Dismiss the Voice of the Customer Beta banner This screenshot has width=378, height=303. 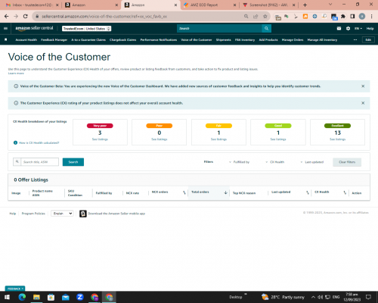pos(363,86)
